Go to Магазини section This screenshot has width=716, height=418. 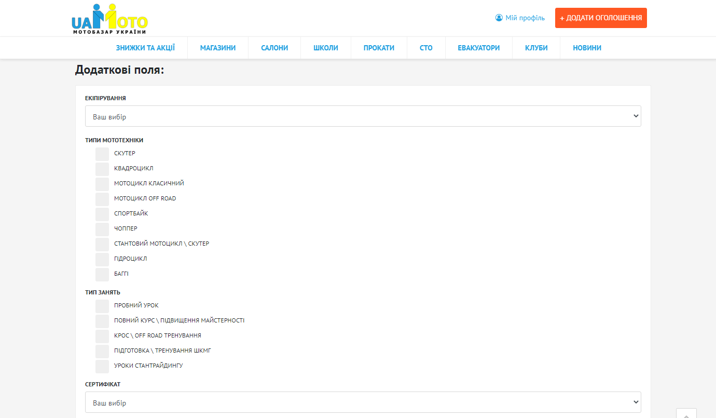pos(218,48)
